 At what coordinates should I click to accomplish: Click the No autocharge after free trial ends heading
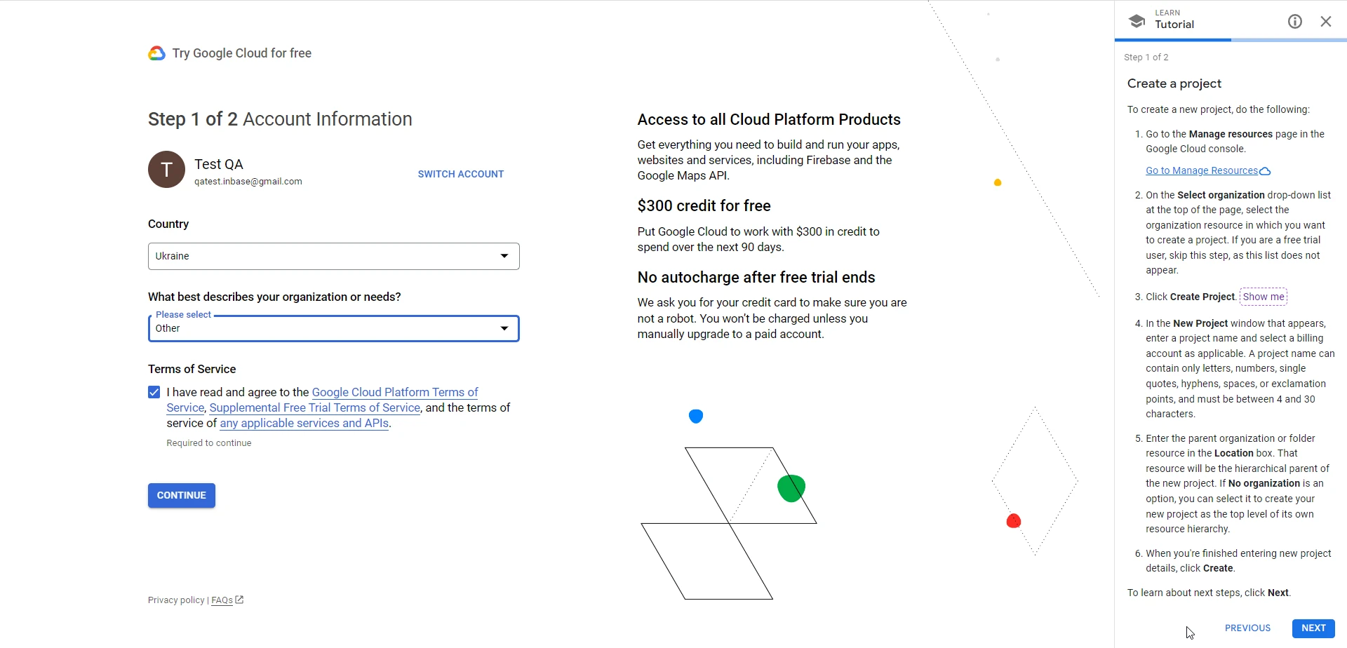click(x=756, y=278)
